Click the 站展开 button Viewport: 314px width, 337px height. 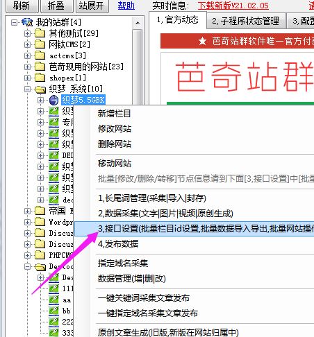point(92,6)
